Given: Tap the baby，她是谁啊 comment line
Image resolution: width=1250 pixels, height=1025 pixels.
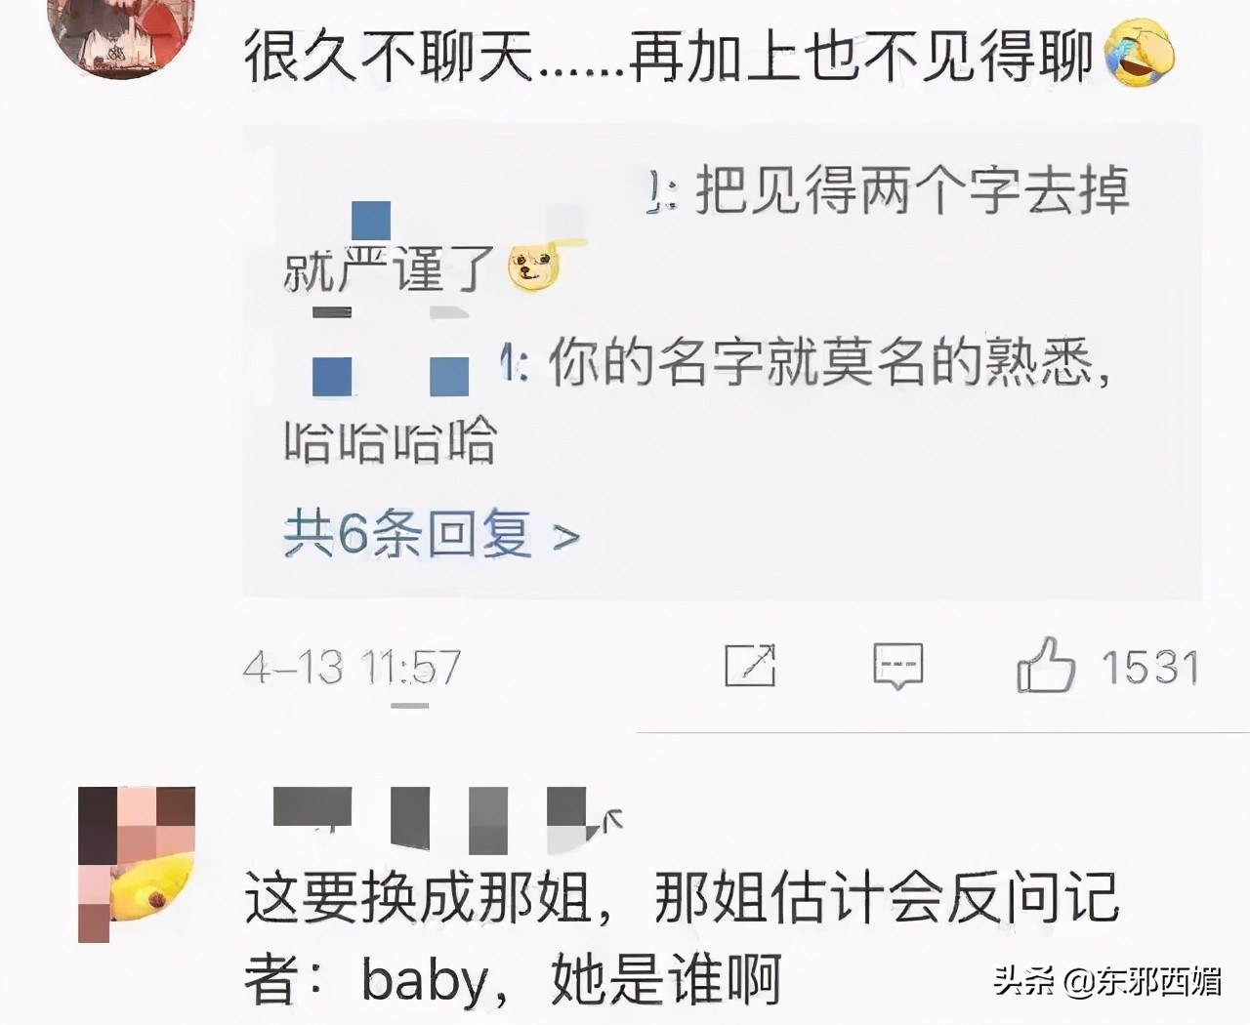Looking at the screenshot, I should click(x=513, y=978).
